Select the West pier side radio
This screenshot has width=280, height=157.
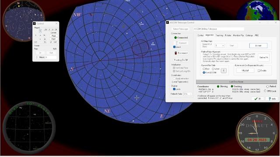213,69
